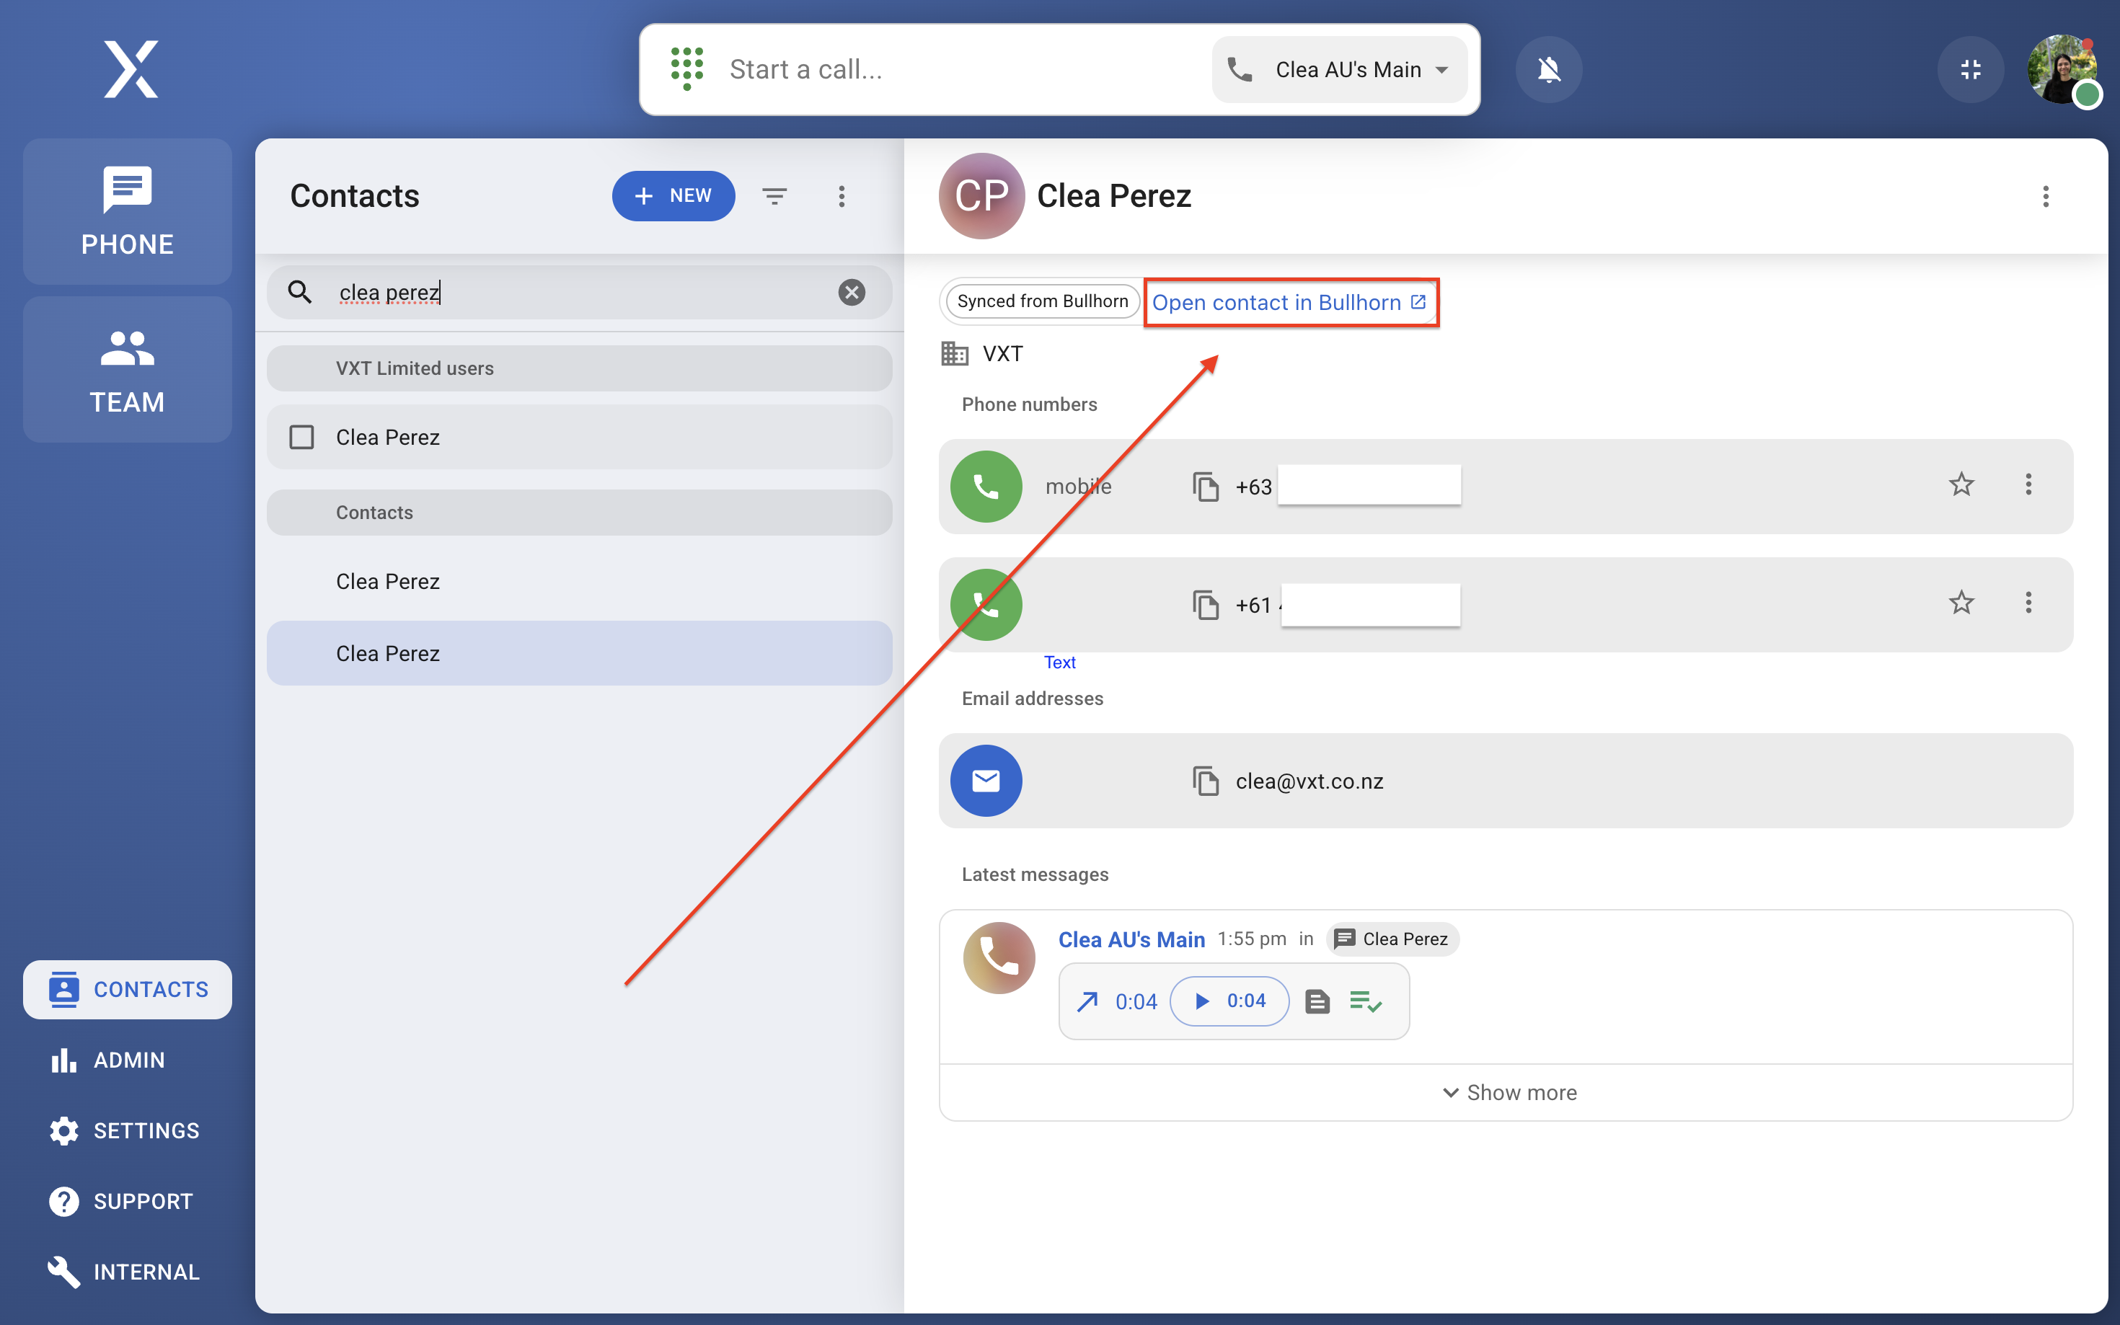
Task: Go to the Team section
Action: coord(127,369)
